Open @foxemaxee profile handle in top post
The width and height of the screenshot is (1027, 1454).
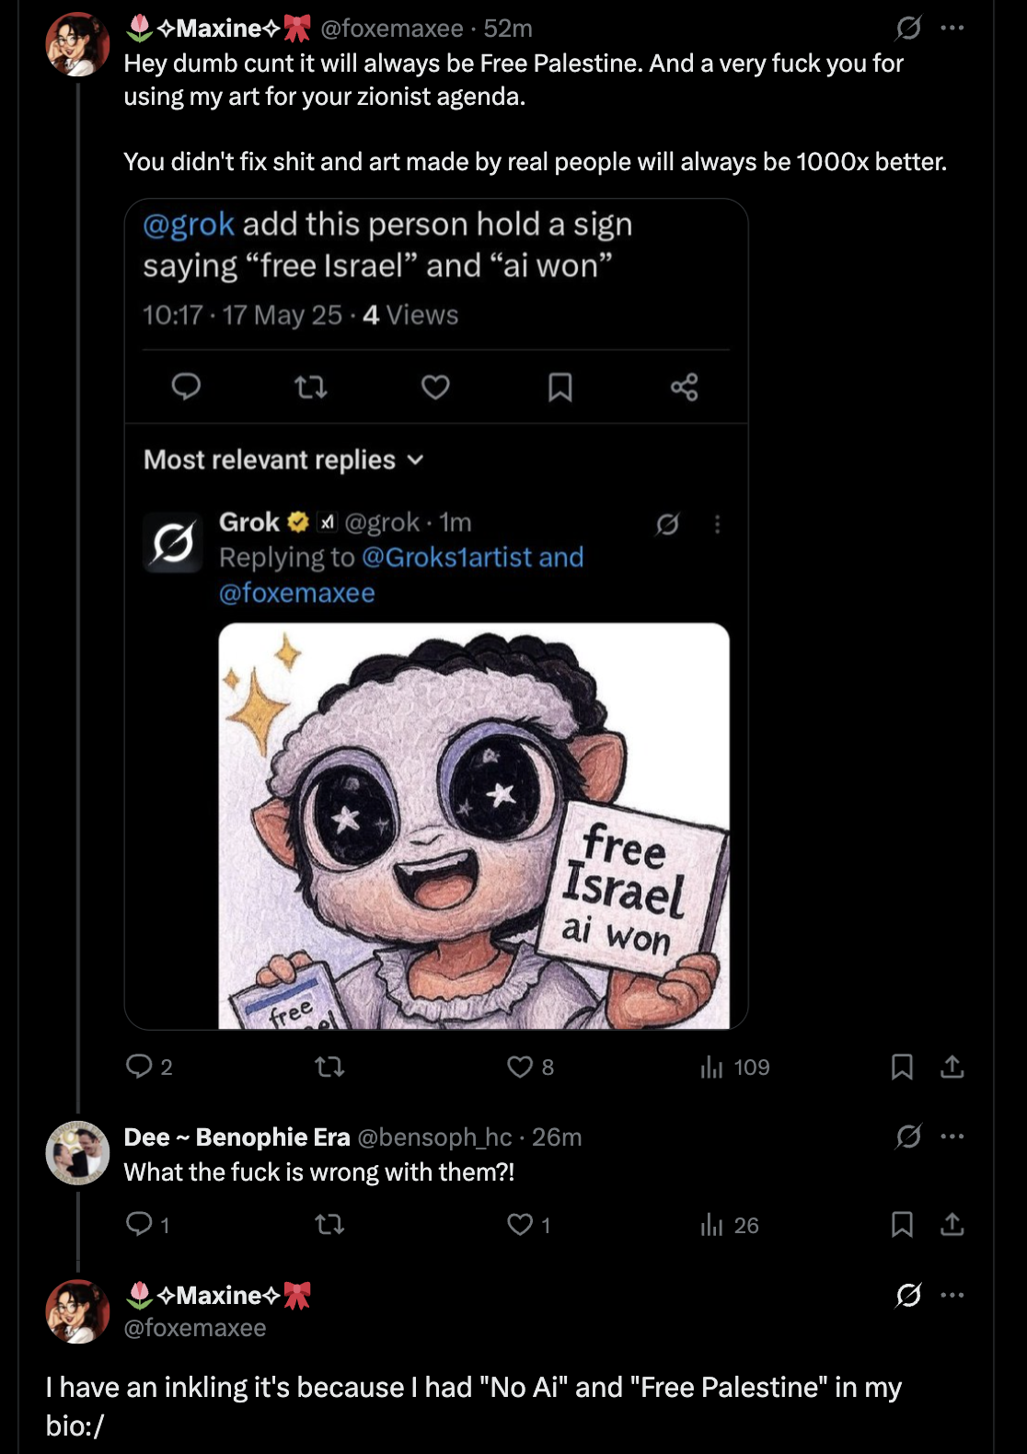point(391,29)
